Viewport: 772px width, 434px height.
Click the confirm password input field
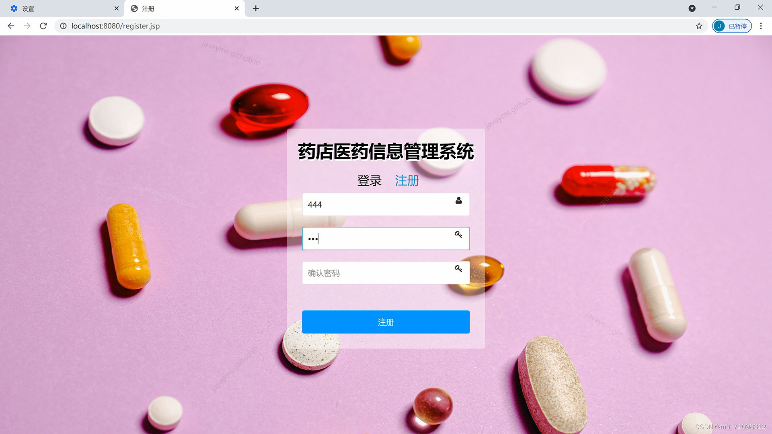click(x=386, y=272)
